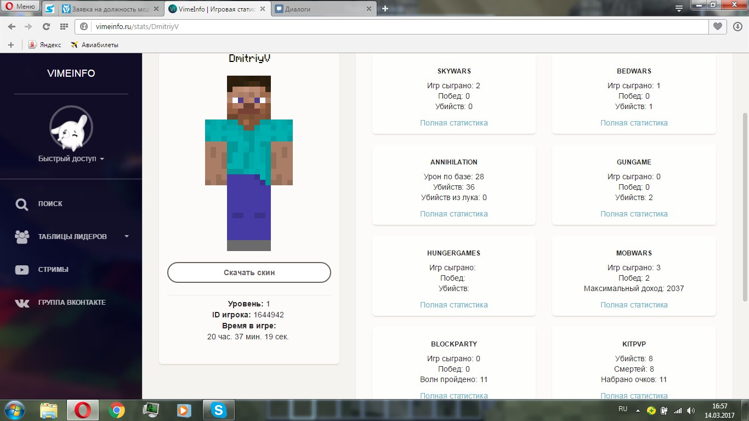Click the volume speaker tray icon
This screenshot has height=421, width=749.
(x=690, y=410)
